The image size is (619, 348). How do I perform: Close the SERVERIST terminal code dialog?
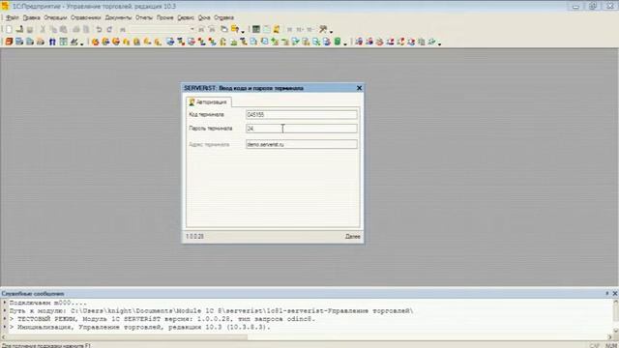359,88
